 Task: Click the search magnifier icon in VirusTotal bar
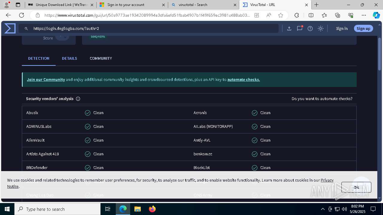click(26, 28)
